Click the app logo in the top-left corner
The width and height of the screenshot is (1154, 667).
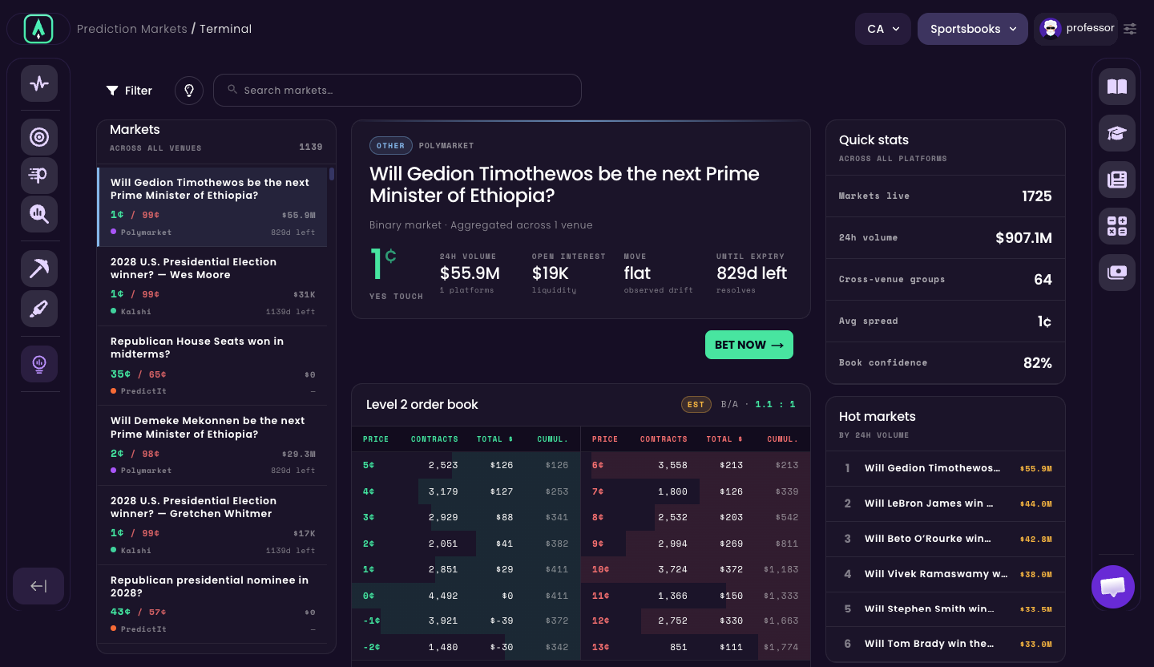(x=38, y=29)
